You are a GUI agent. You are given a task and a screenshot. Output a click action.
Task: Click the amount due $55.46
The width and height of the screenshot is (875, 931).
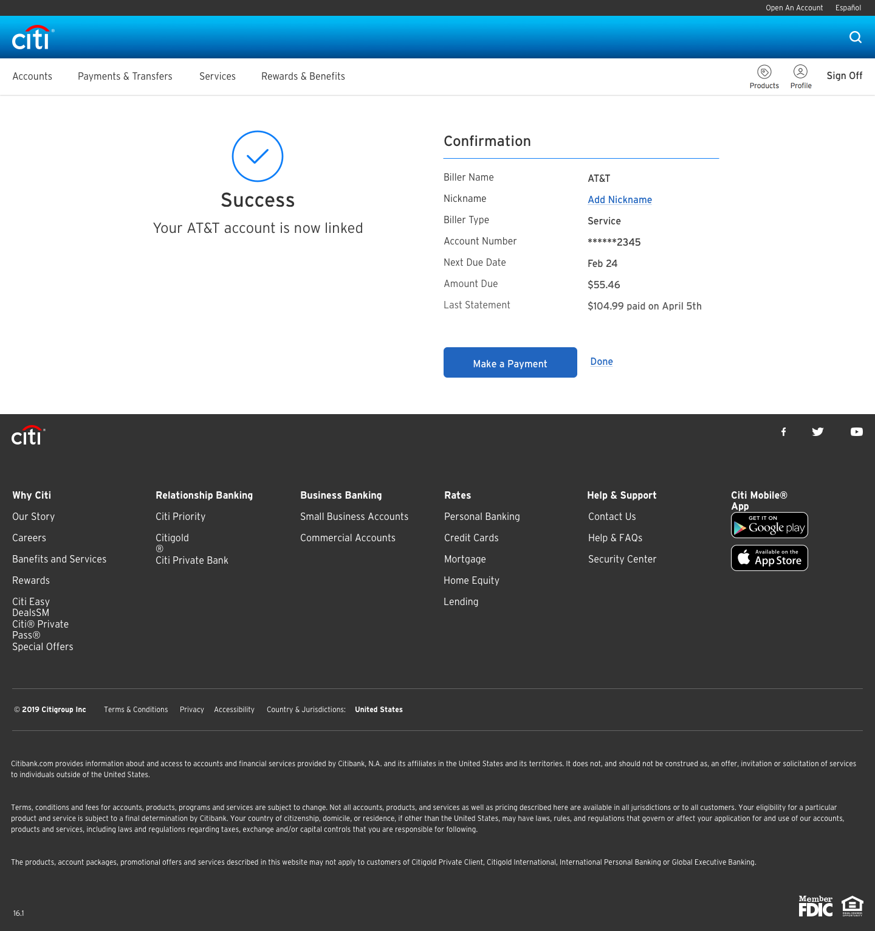[x=604, y=285]
